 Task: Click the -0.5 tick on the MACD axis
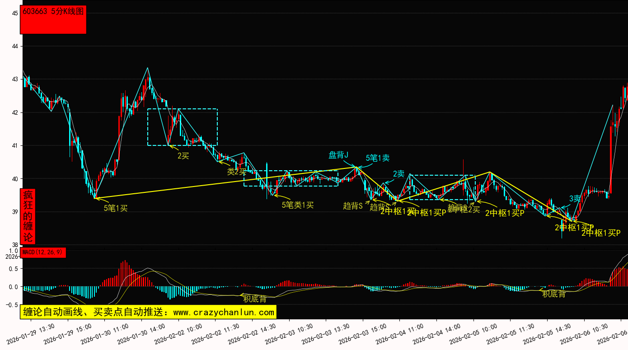12,305
